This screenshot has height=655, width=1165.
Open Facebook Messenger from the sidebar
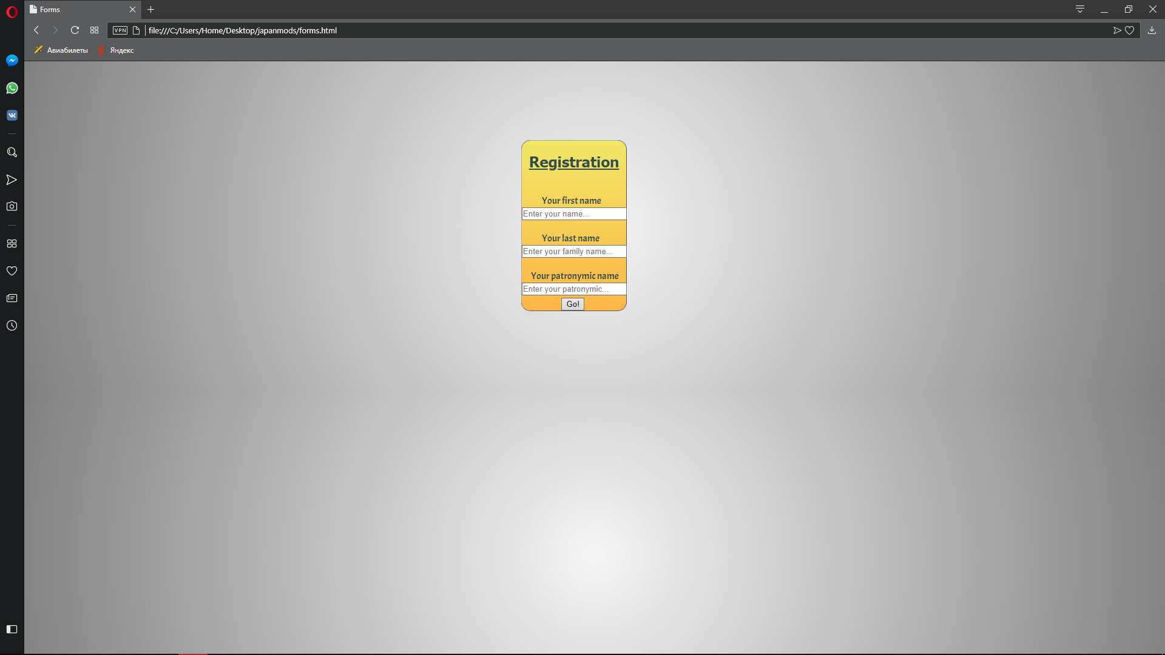coord(12,60)
